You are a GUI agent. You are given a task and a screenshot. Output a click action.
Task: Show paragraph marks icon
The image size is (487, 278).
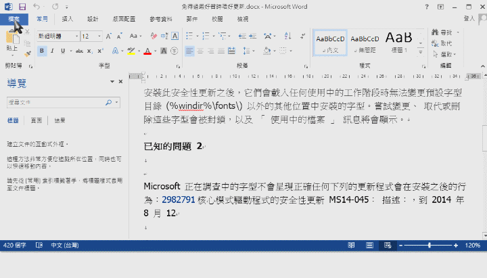303,36
